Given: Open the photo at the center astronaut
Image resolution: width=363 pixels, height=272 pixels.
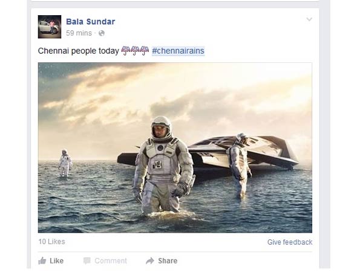Looking at the screenshot, I should pyautogui.click(x=163, y=166).
